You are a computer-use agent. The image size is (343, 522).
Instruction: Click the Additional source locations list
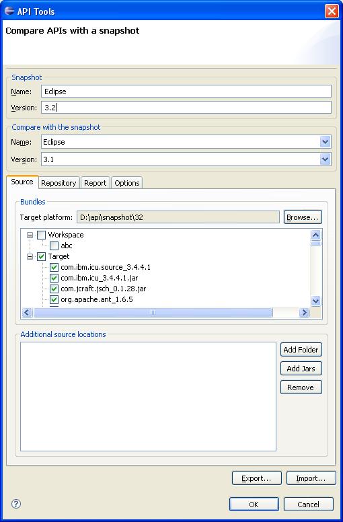[x=149, y=396]
